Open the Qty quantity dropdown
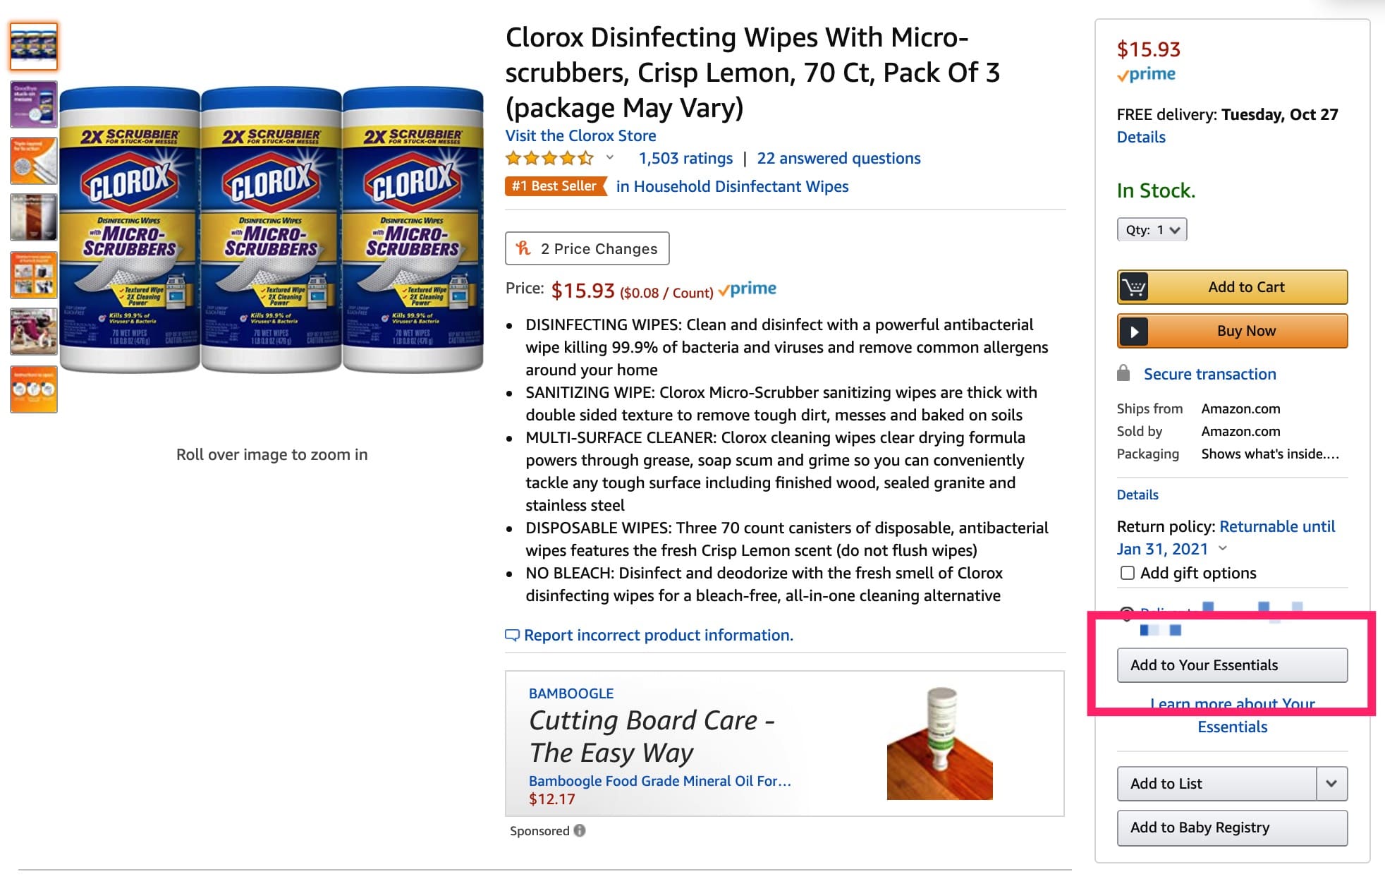This screenshot has height=879, width=1385. pos(1152,229)
